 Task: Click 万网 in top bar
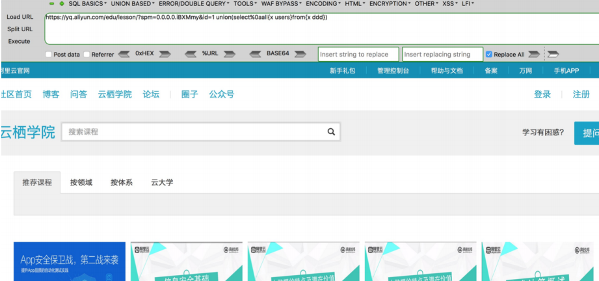[x=526, y=71]
